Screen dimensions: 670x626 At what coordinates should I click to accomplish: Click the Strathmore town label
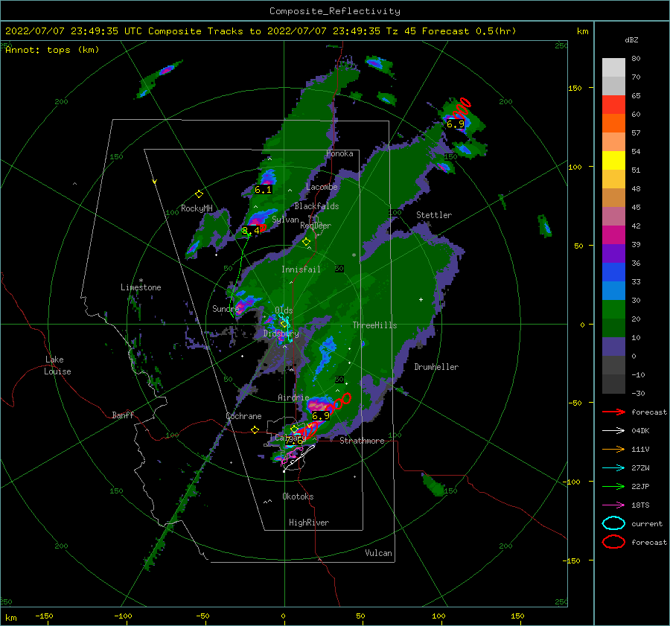click(362, 441)
